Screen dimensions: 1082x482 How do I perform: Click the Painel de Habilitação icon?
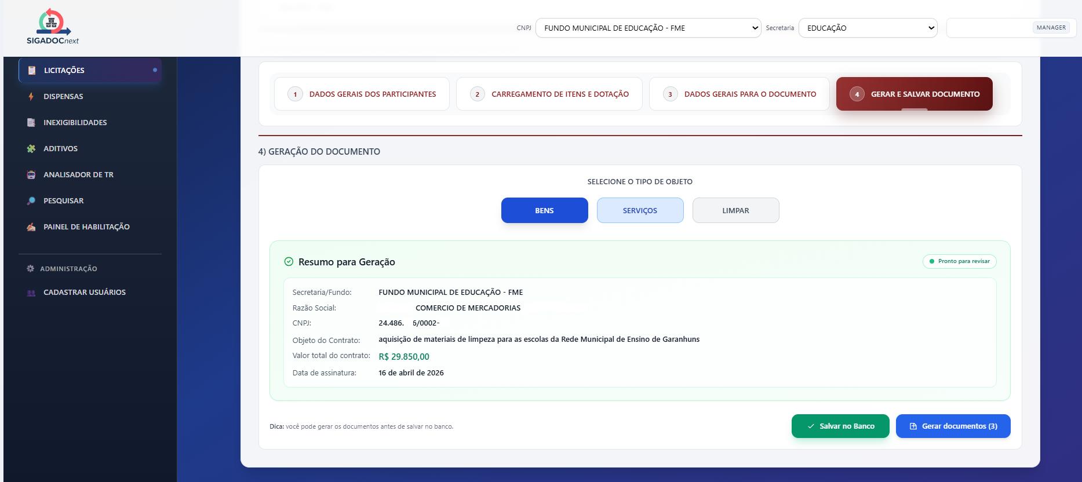click(31, 227)
